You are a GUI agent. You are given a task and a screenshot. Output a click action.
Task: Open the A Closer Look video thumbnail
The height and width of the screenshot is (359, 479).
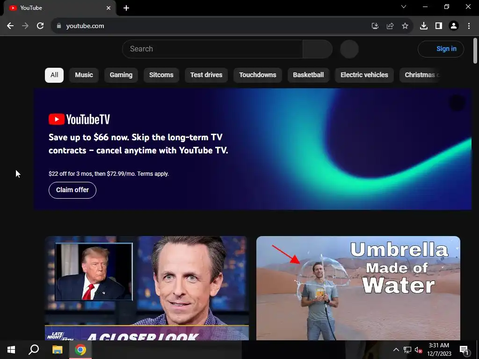(x=146, y=288)
